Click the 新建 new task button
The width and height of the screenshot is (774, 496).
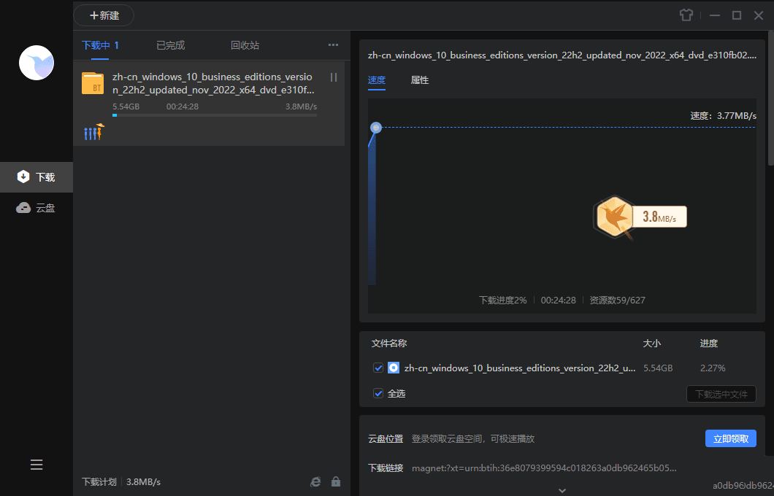tap(104, 15)
